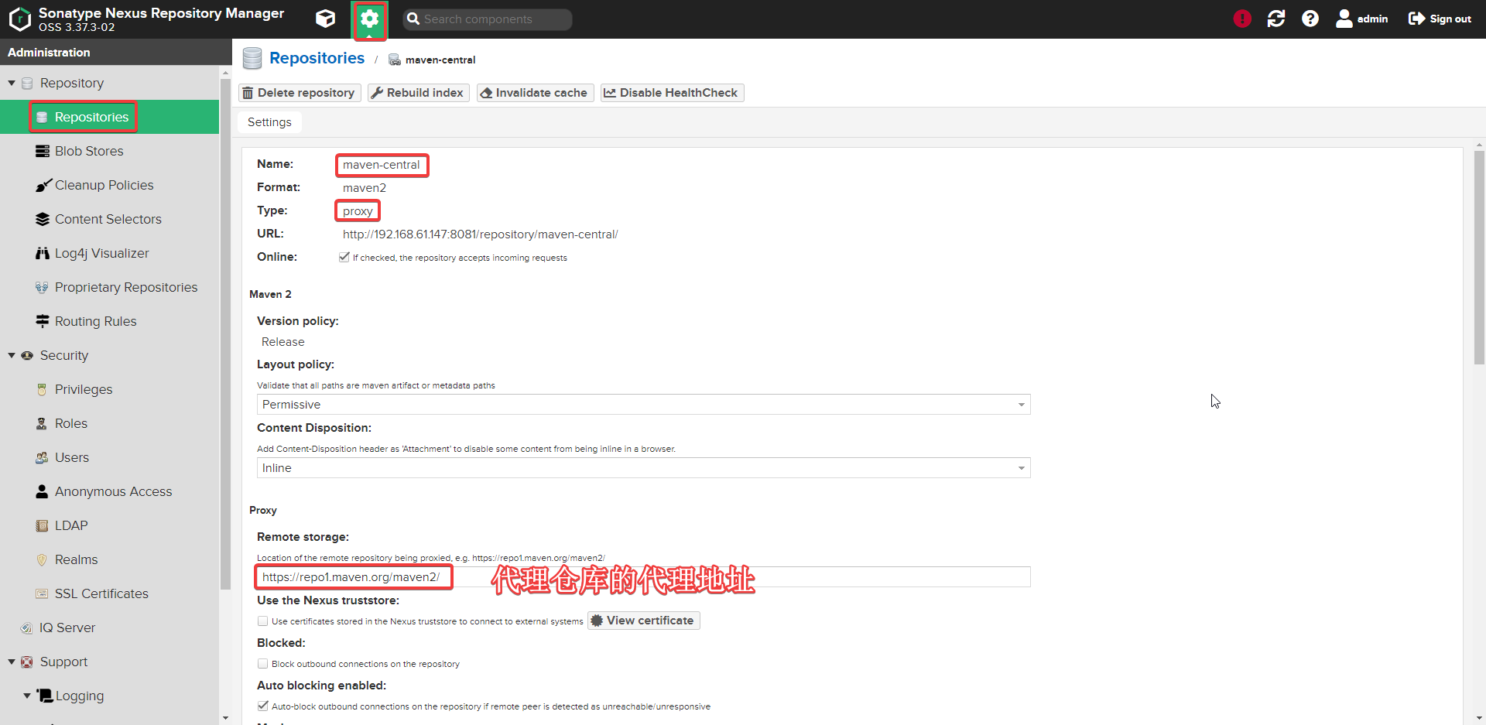The image size is (1486, 725).
Task: Open the Content Disposition Inline dropdown
Action: 642,468
